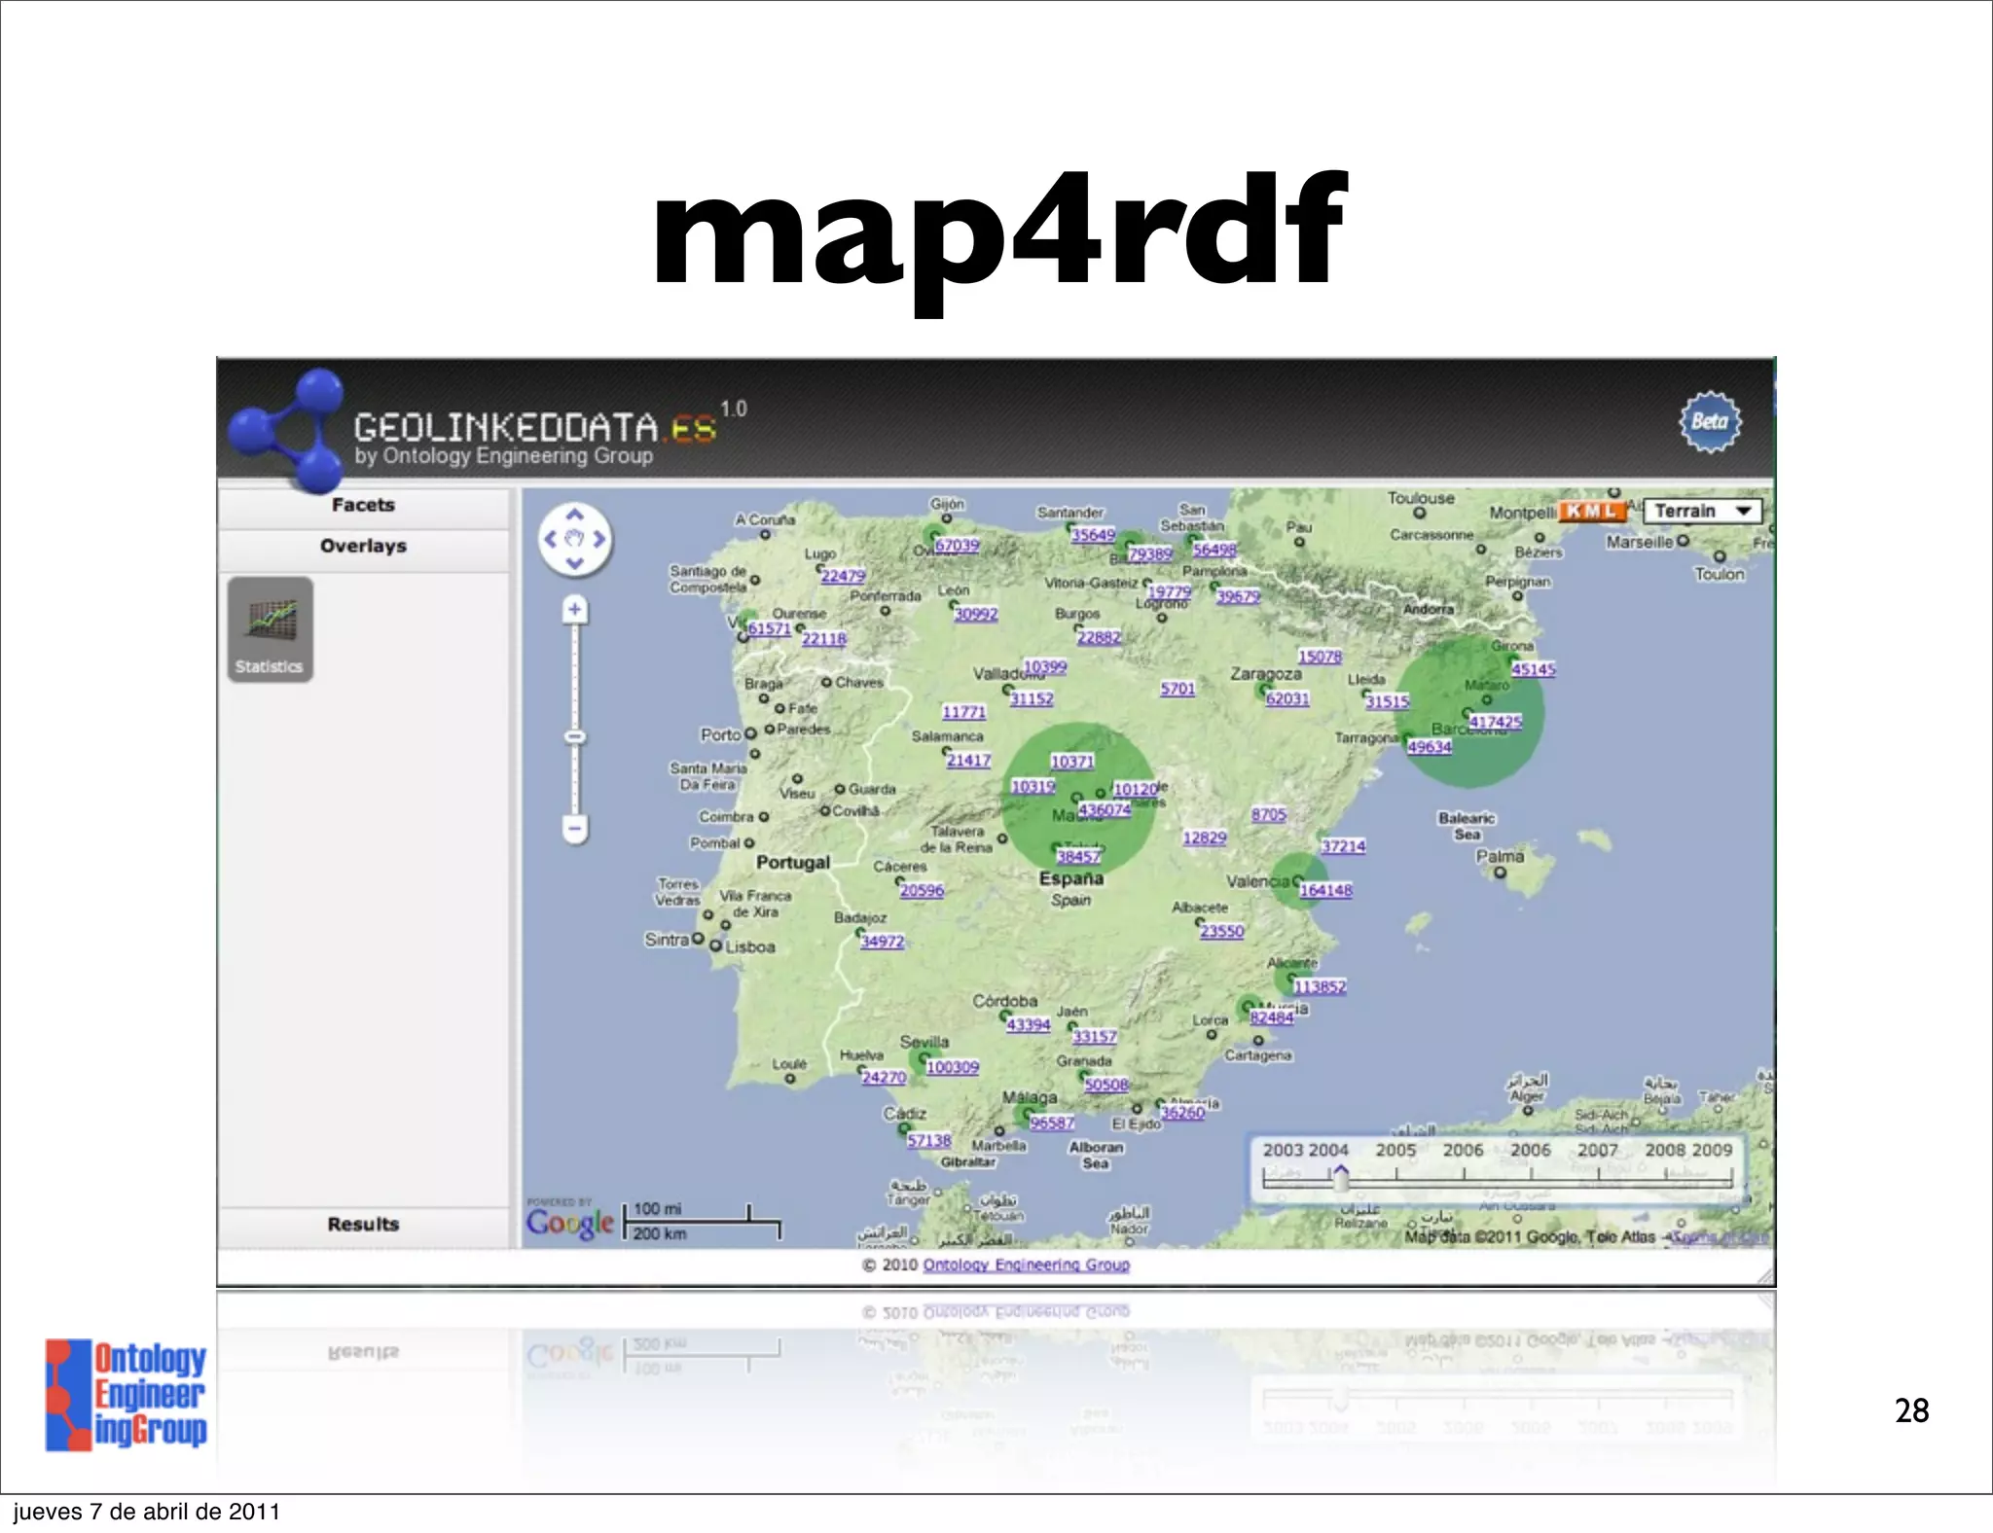Zoom in with the plus button
Screen dimensions: 1993x1533
575,610
